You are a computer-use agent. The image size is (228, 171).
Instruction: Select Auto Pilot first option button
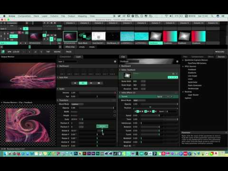[75, 83]
